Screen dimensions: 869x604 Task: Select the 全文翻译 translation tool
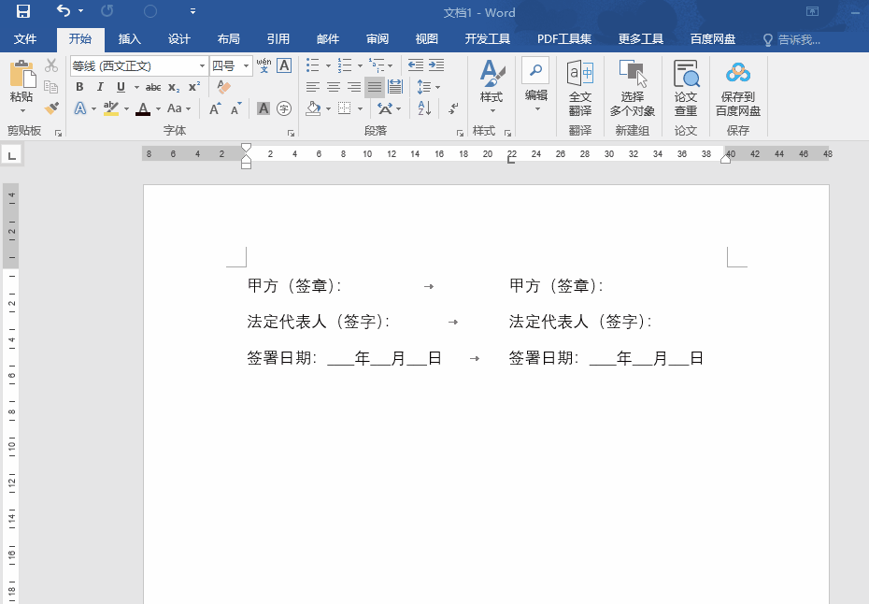coord(579,87)
